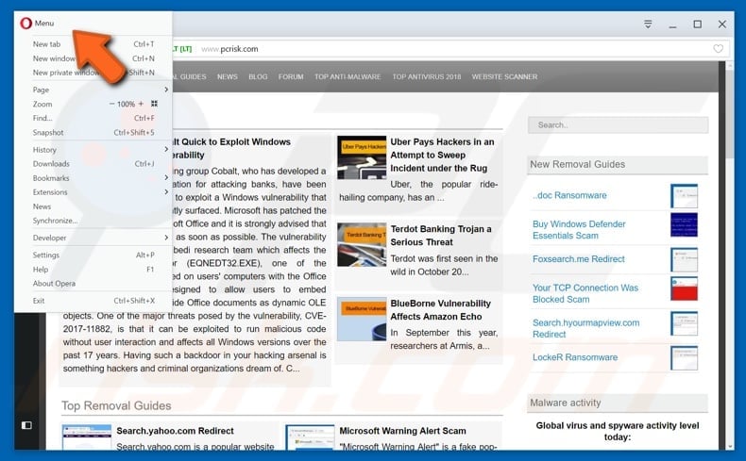Viewport: 746px width, 461px height.
Task: Click the 100% zoom level value
Action: (127, 104)
